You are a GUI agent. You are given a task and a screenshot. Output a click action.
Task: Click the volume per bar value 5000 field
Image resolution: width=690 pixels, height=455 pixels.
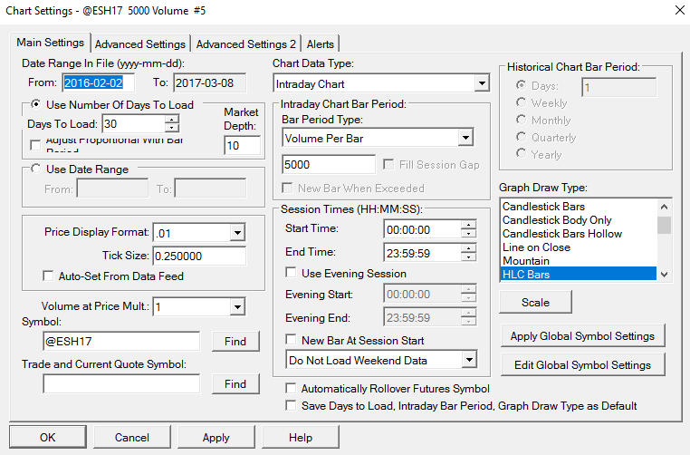pos(329,164)
